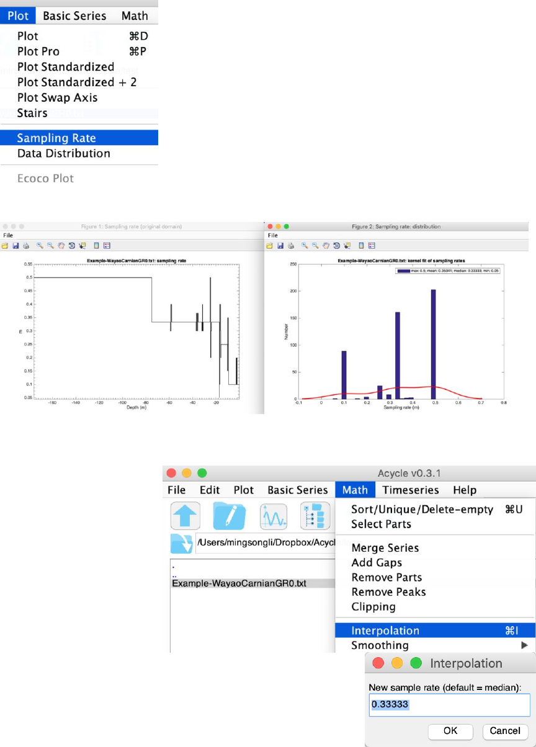The image size is (536, 747).
Task: Select the rotate 3D tool in Figure 1
Action: point(72,245)
